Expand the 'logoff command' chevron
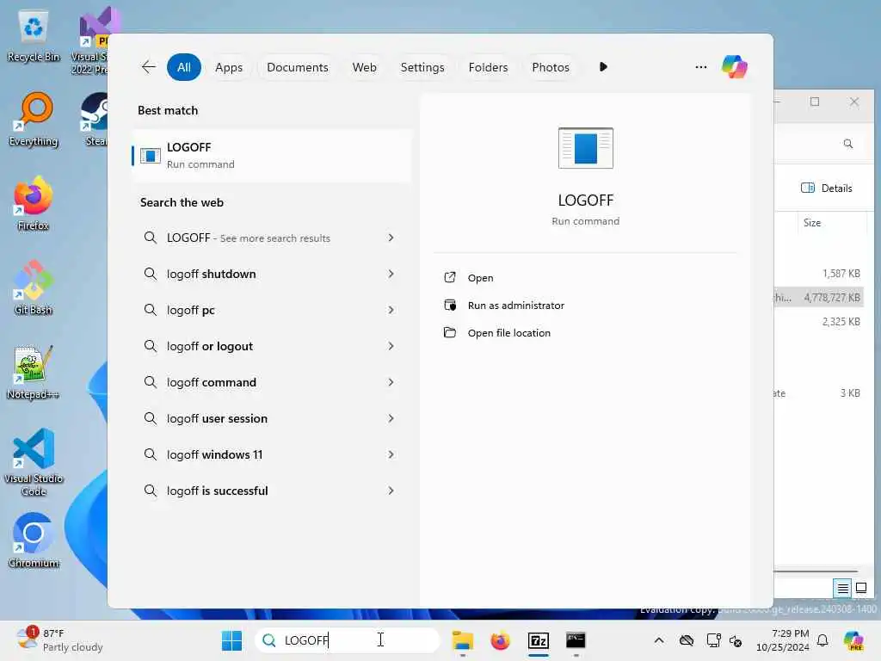This screenshot has height=661, width=881. click(x=391, y=382)
